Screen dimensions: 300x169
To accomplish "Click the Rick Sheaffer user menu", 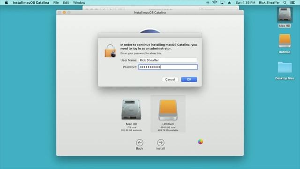I will coord(269,3).
